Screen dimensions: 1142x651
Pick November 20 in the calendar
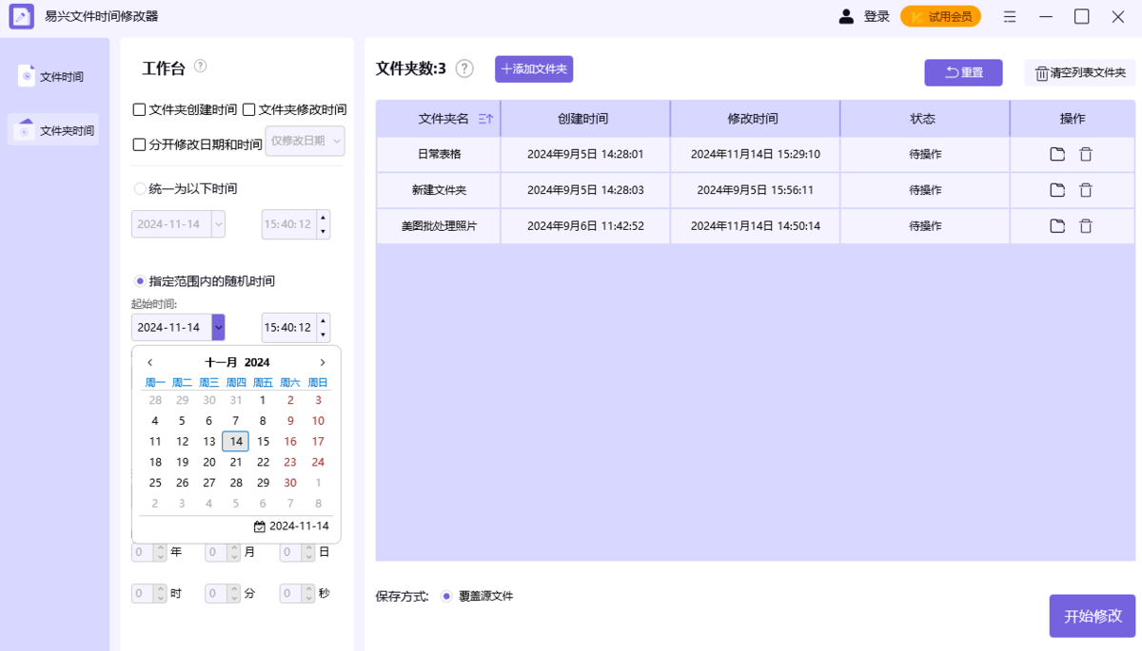[x=209, y=462]
